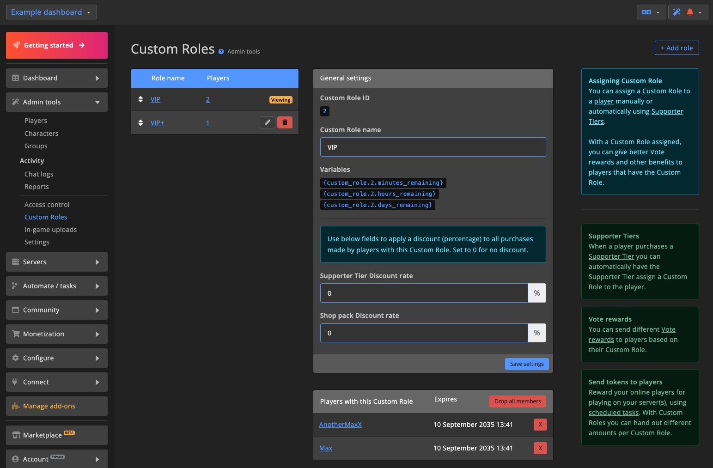713x468 pixels.
Task: Expand the Admin tools section
Action: pos(56,102)
